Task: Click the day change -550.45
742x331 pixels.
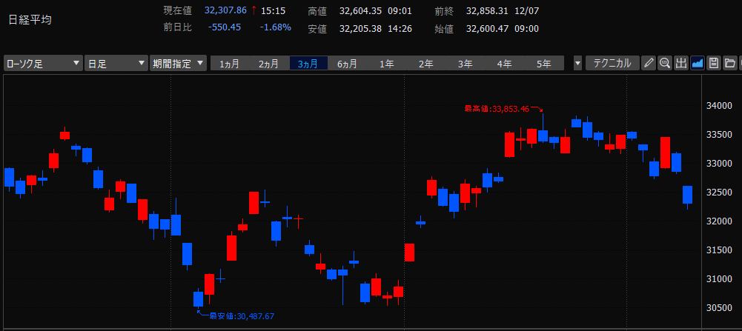Action: [225, 27]
